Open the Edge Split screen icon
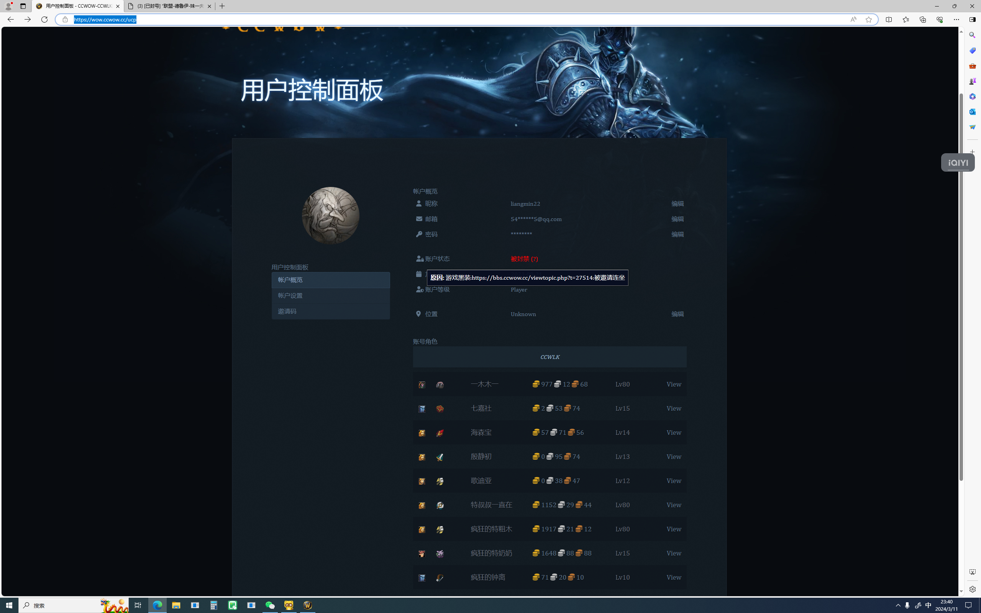This screenshot has width=981, height=613. pyautogui.click(x=889, y=20)
